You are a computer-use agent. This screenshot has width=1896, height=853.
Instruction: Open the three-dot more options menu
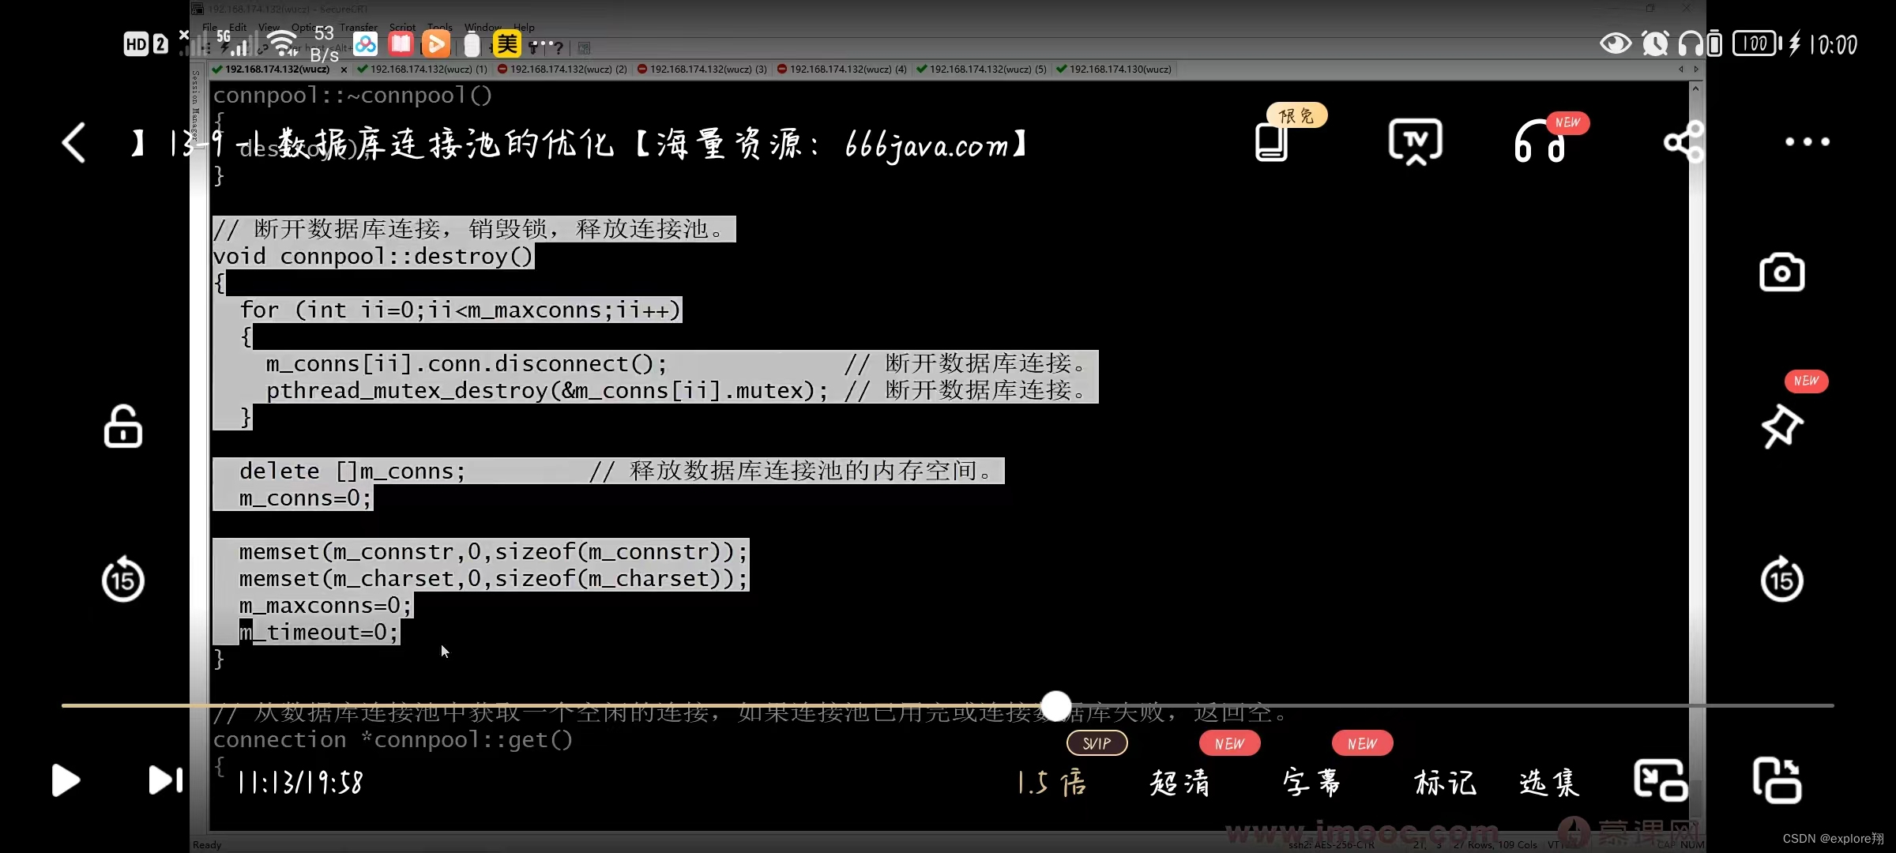pyautogui.click(x=1807, y=142)
